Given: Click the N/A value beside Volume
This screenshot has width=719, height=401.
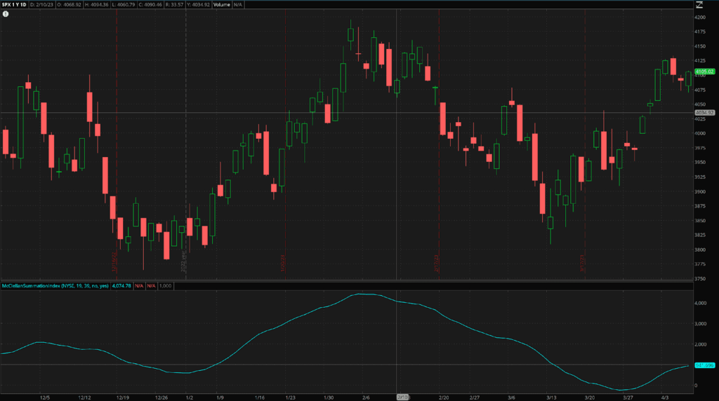Looking at the screenshot, I should point(237,5).
